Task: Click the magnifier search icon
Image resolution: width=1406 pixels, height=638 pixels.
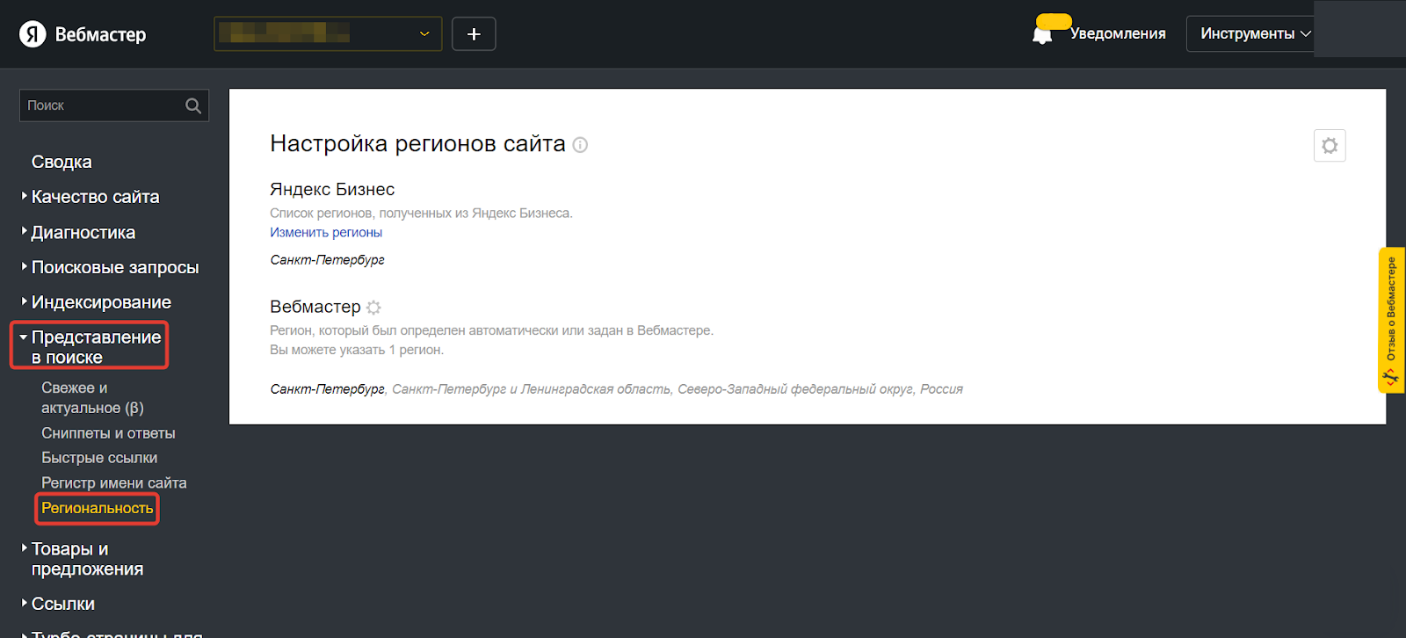Action: pyautogui.click(x=193, y=105)
